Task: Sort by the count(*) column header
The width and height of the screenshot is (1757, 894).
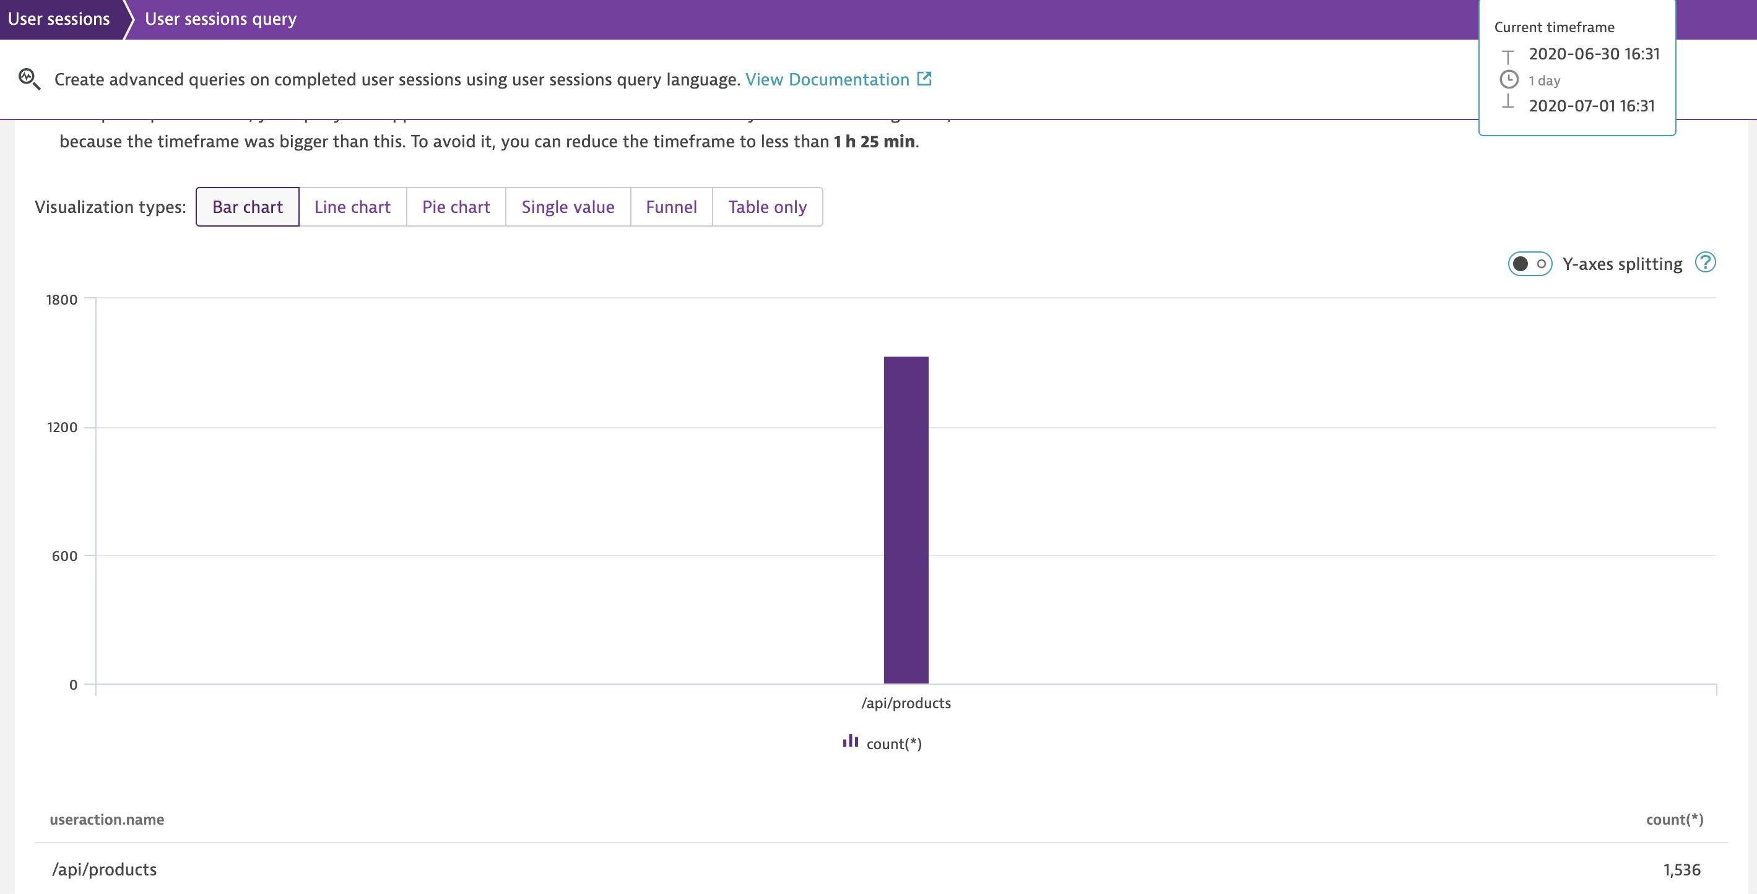Action: click(x=1674, y=819)
